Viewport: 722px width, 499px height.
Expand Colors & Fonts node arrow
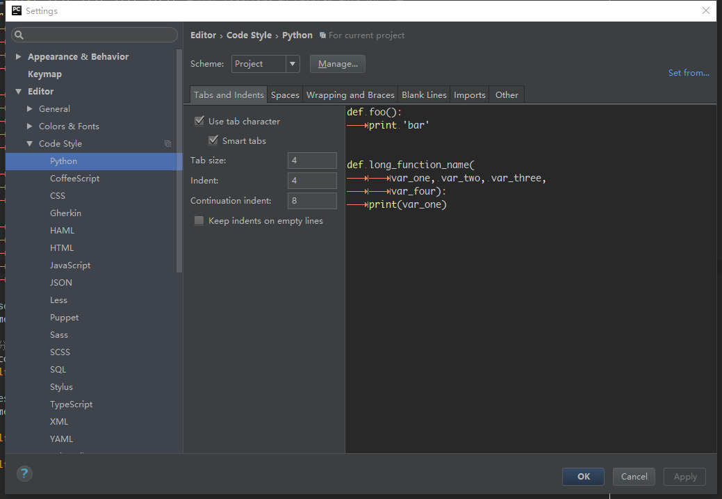pyautogui.click(x=29, y=126)
